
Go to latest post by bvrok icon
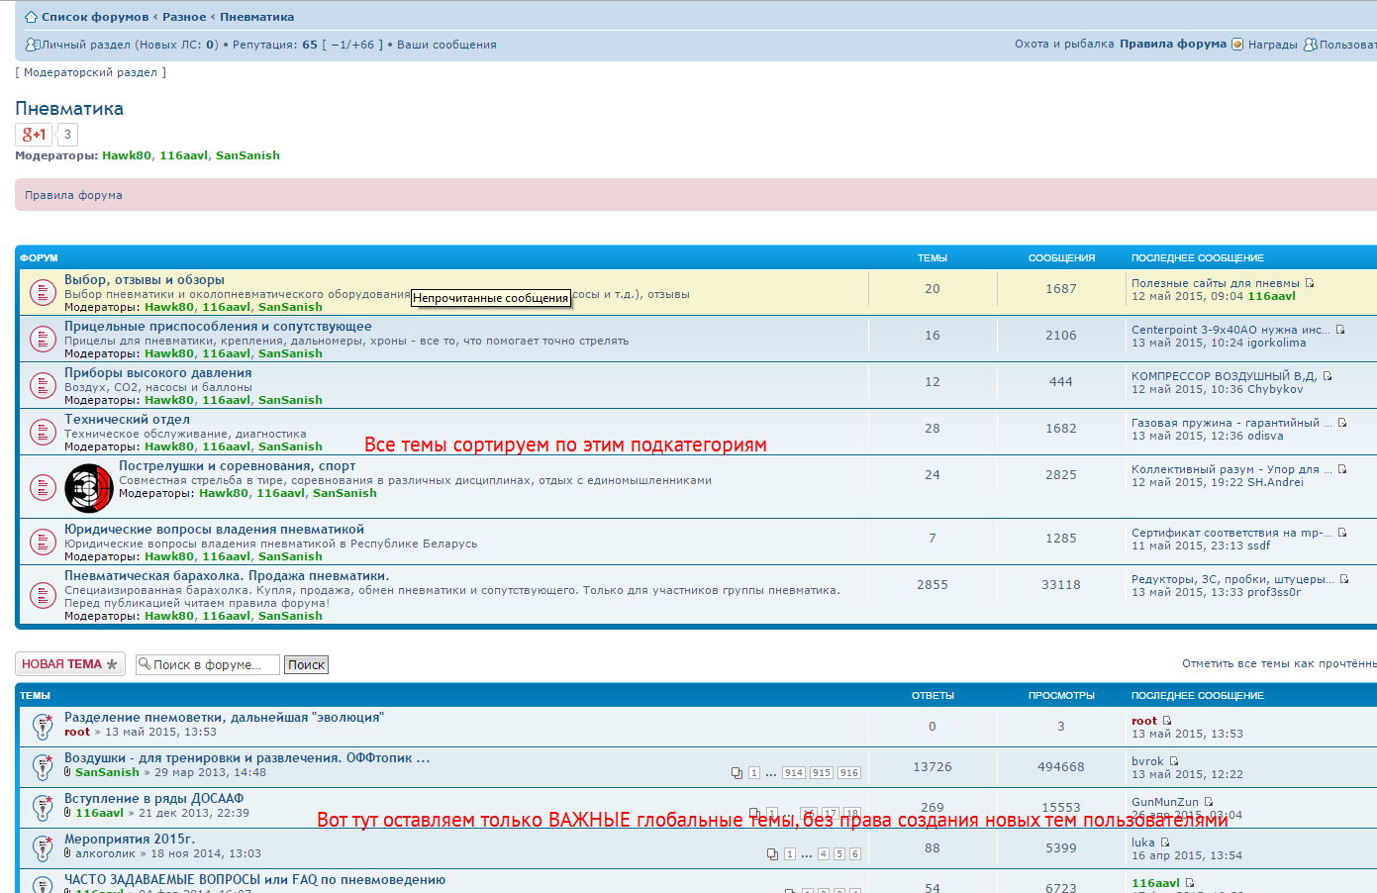1174,761
